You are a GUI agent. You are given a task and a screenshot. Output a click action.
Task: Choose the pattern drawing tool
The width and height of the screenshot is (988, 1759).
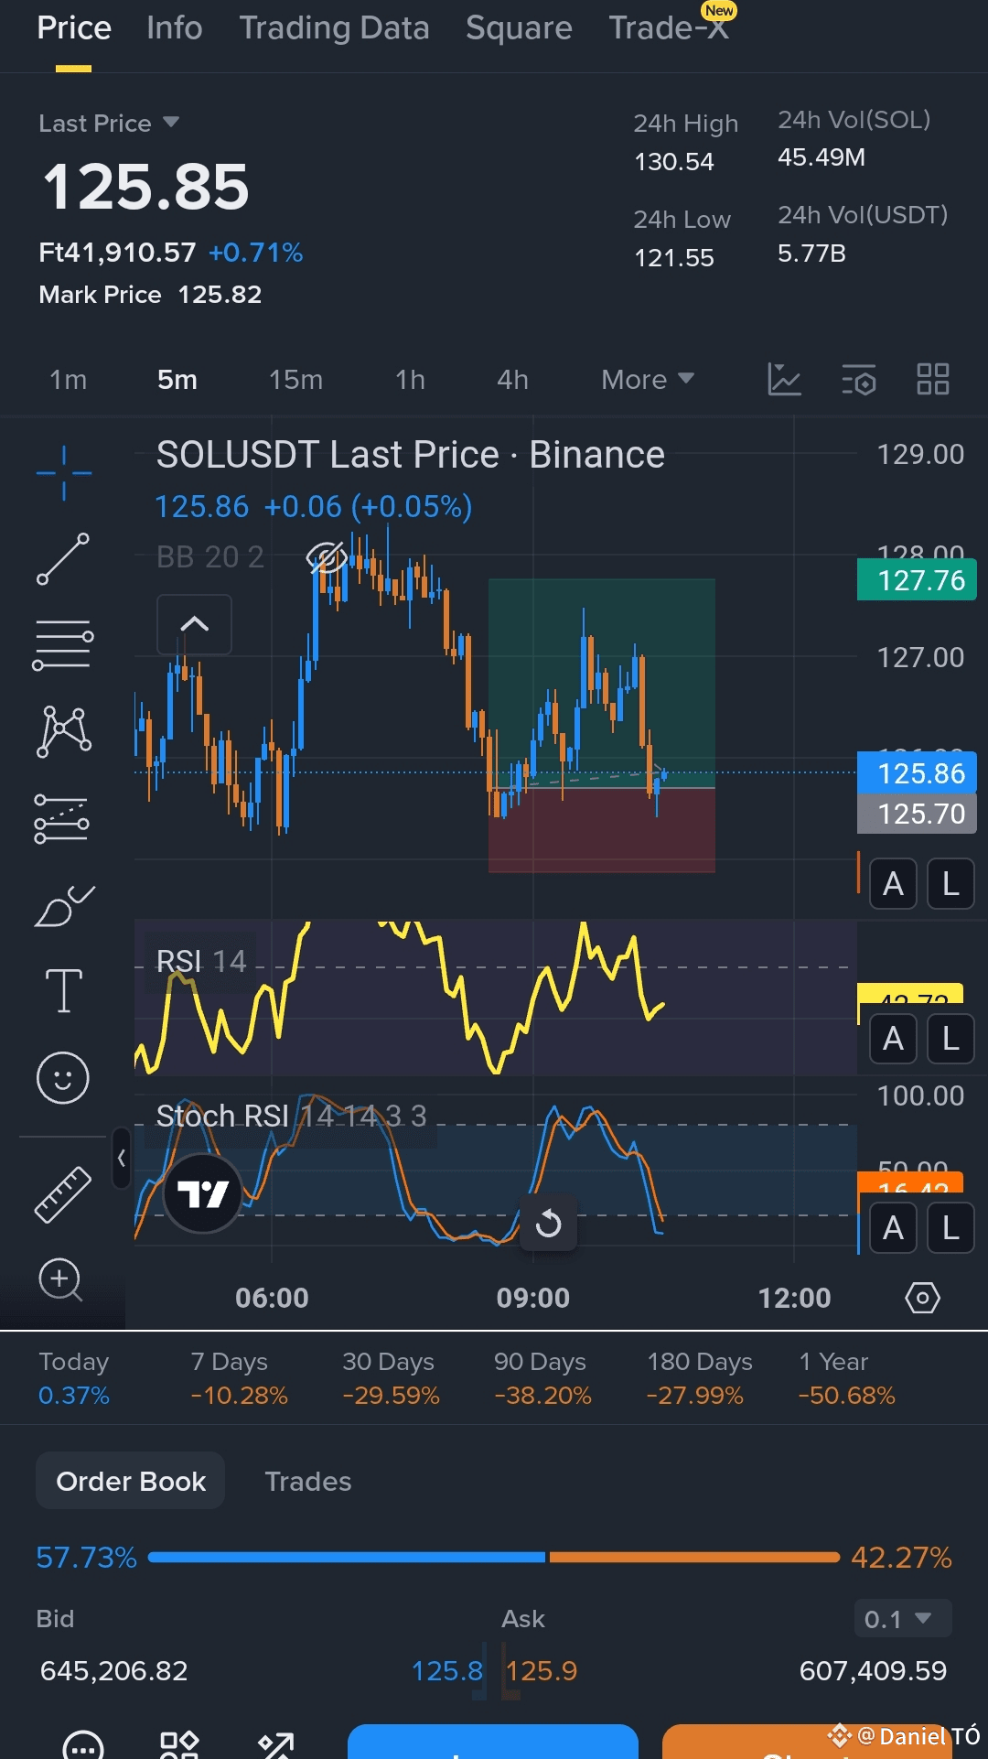[63, 731]
